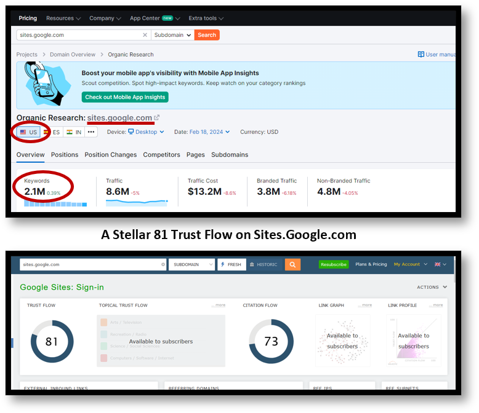Switch to the Positions tab
This screenshot has height=413, width=479.
point(65,155)
